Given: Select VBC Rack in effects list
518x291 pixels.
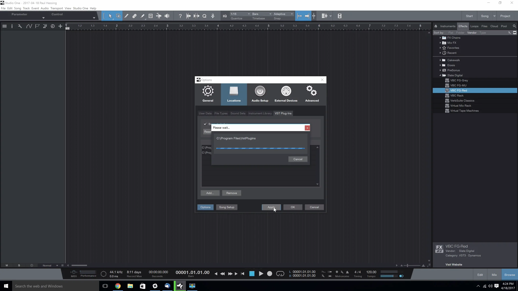Looking at the screenshot, I should (457, 95).
